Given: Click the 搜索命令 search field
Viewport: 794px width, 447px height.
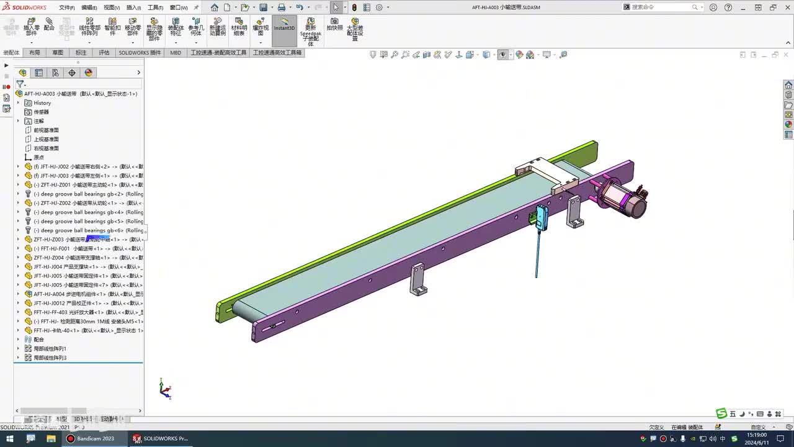Looking at the screenshot, I should pos(664,7).
